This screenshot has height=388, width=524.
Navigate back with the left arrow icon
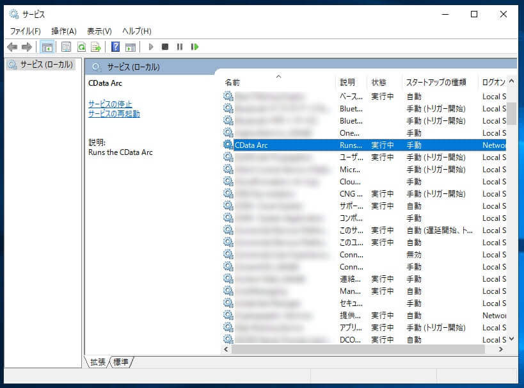(12, 47)
